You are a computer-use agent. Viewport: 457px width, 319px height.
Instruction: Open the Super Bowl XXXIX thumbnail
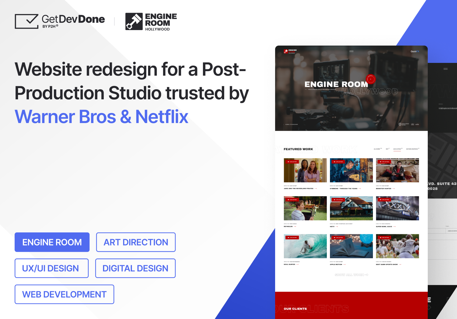point(397,208)
